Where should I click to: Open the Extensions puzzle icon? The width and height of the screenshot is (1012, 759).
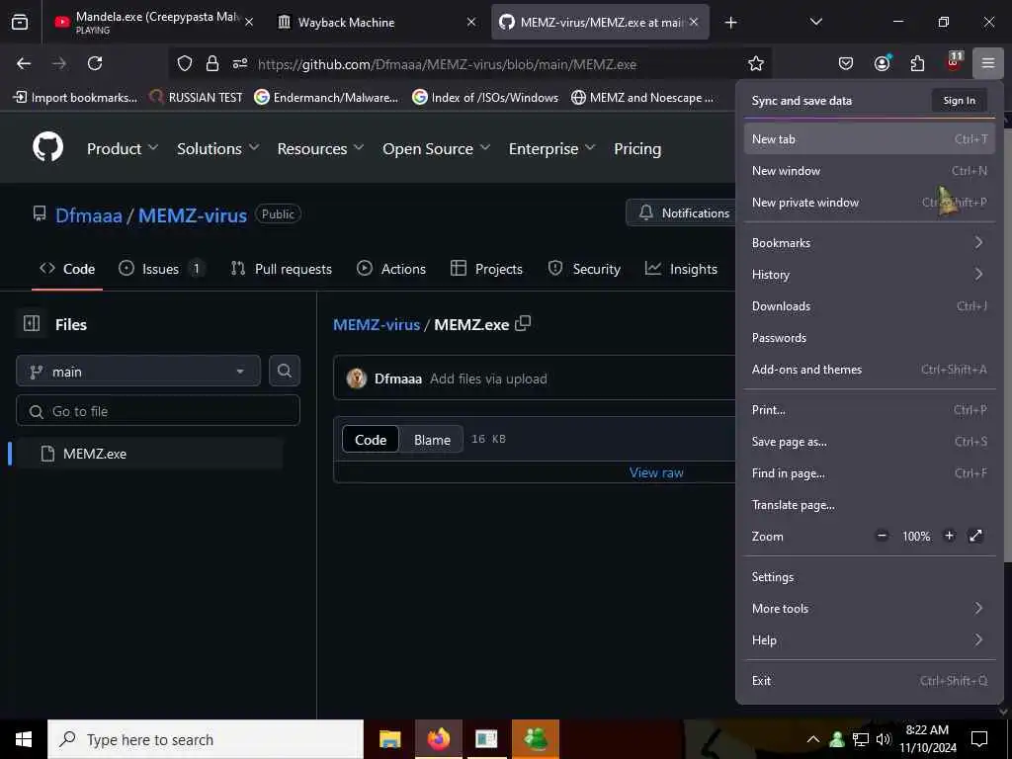[917, 63]
